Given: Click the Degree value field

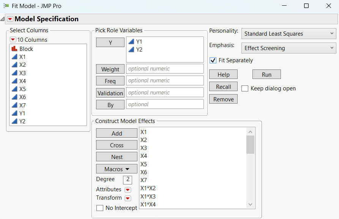Looking at the screenshot, I should coord(127,180).
